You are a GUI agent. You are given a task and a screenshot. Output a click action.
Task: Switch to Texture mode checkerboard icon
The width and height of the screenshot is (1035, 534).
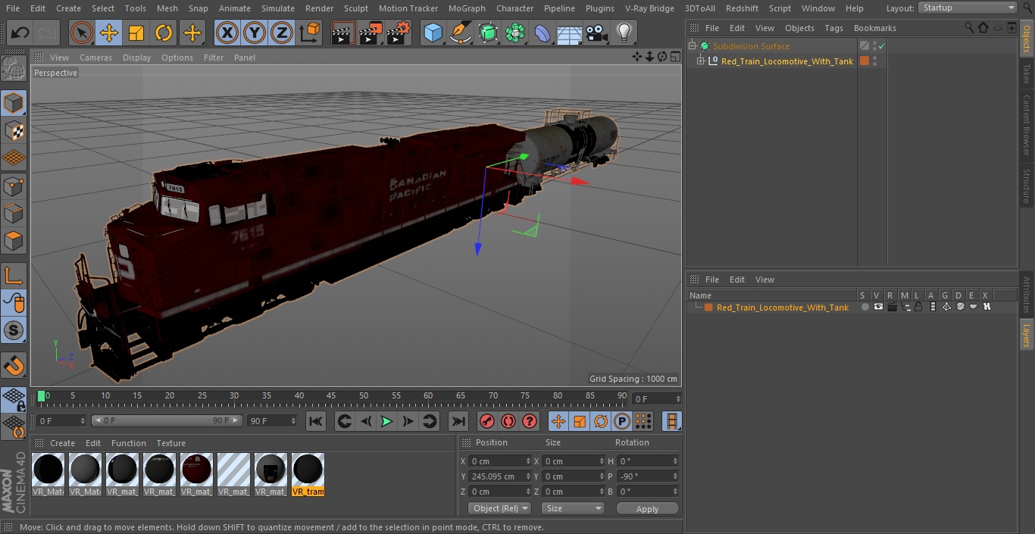tap(14, 130)
